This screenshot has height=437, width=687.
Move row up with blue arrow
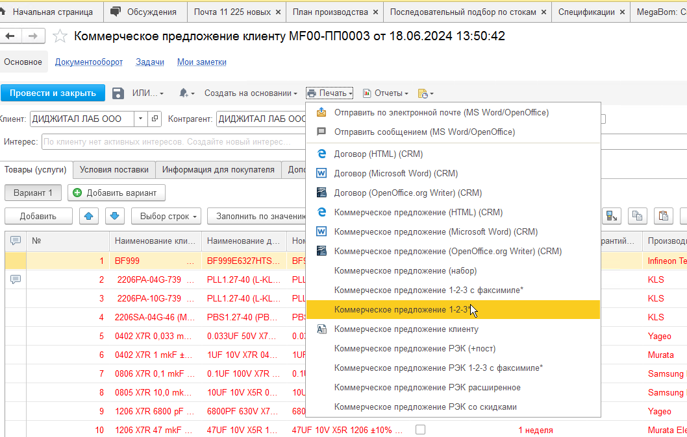[x=89, y=216]
